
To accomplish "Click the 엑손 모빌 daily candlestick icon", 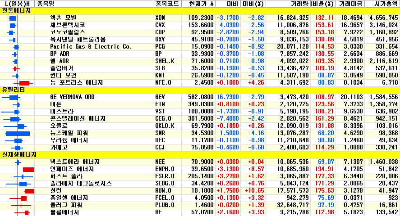I will (13, 18).
